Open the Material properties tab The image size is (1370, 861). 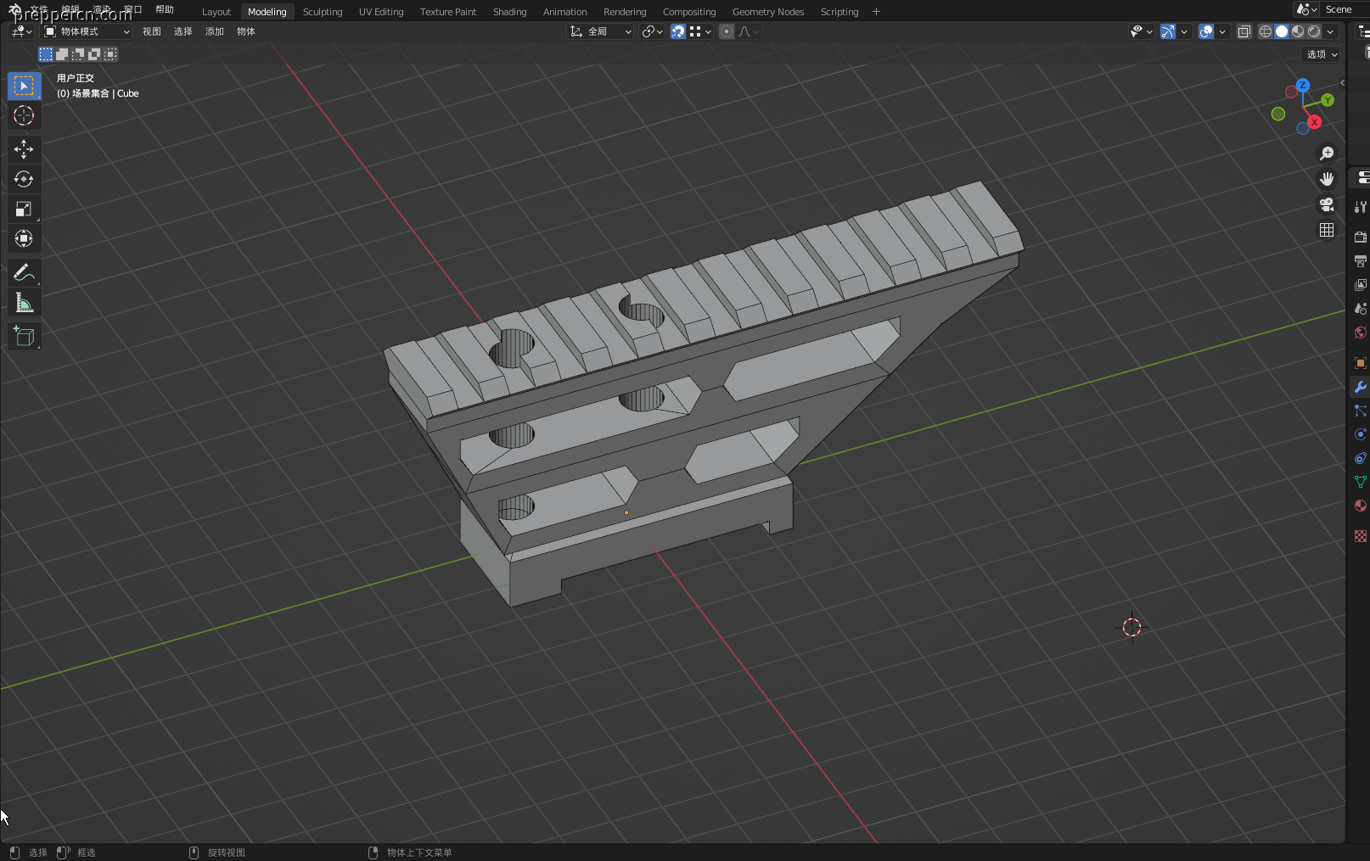click(1361, 505)
